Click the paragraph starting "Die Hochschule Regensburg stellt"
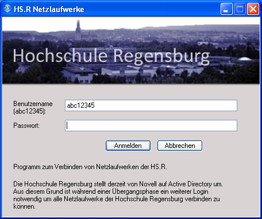 tap(118, 195)
